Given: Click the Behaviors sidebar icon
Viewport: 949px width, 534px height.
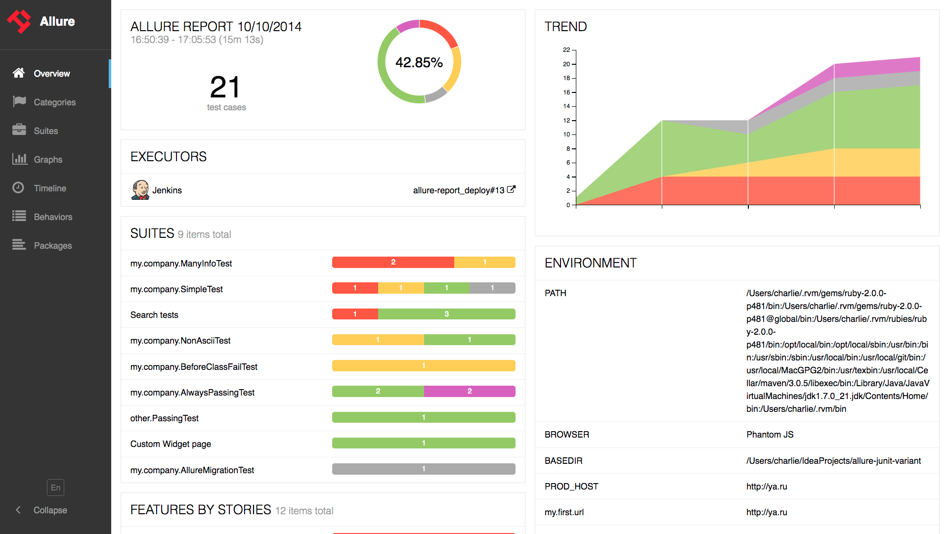Looking at the screenshot, I should click(20, 216).
